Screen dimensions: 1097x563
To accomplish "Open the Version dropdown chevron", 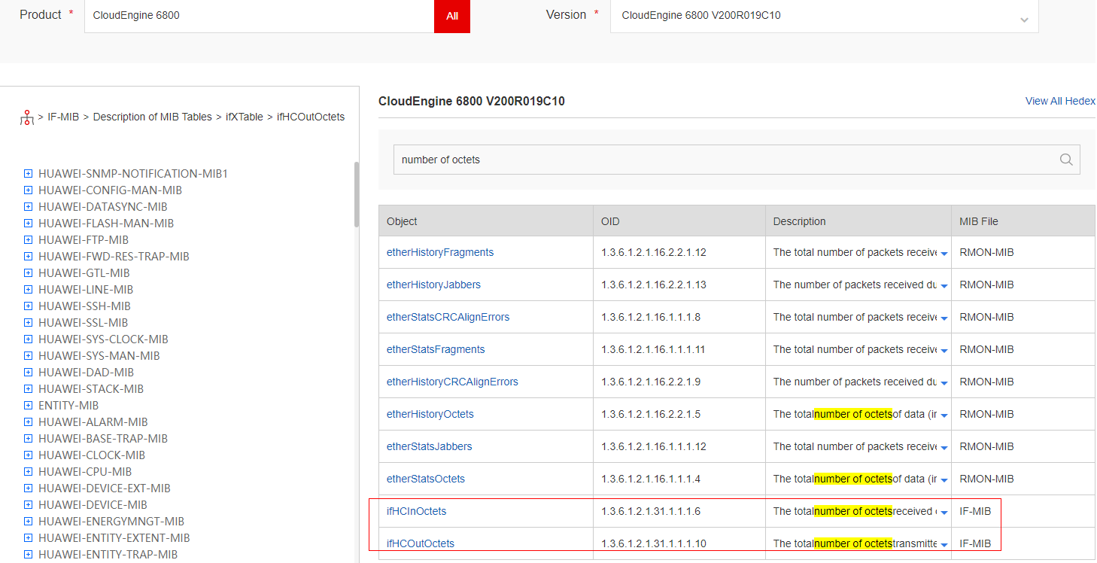I will 1024,20.
